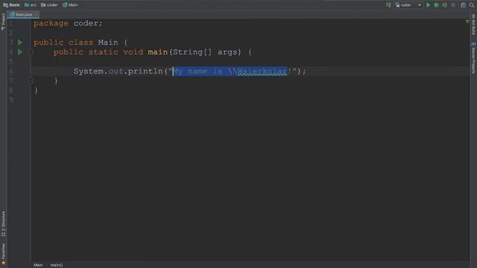This screenshot has height=268, width=477.
Task: Click the highlighted 'My name is' string text
Action: click(198, 71)
